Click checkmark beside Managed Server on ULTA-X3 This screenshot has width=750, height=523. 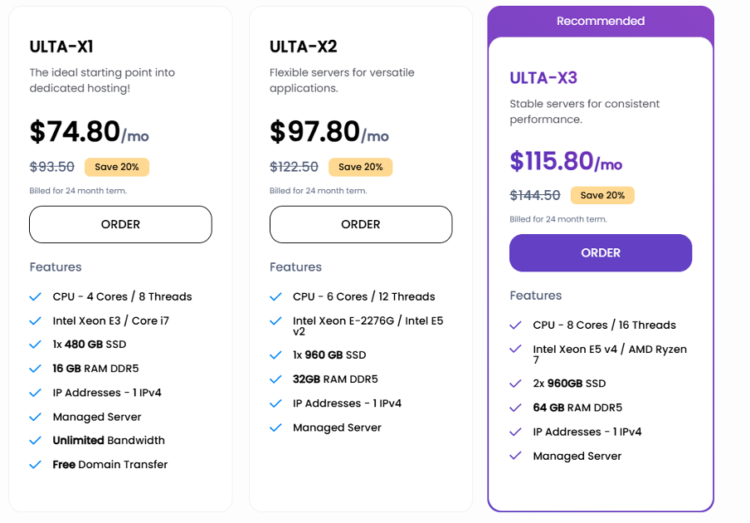515,456
